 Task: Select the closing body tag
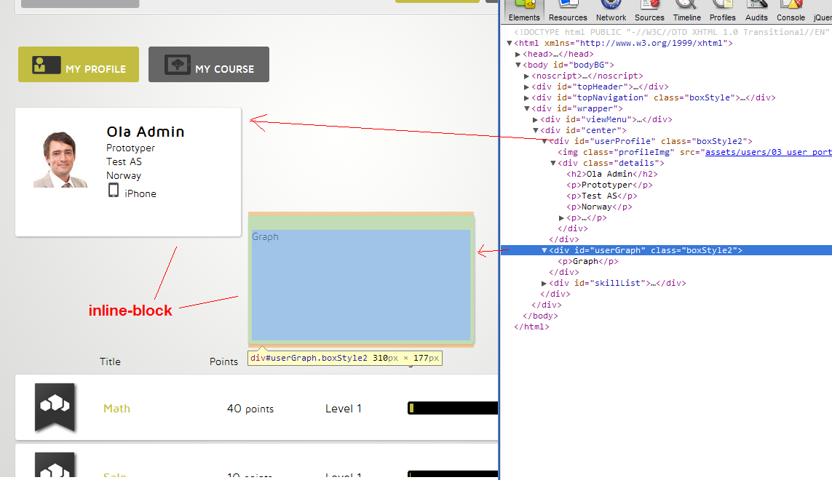click(540, 316)
